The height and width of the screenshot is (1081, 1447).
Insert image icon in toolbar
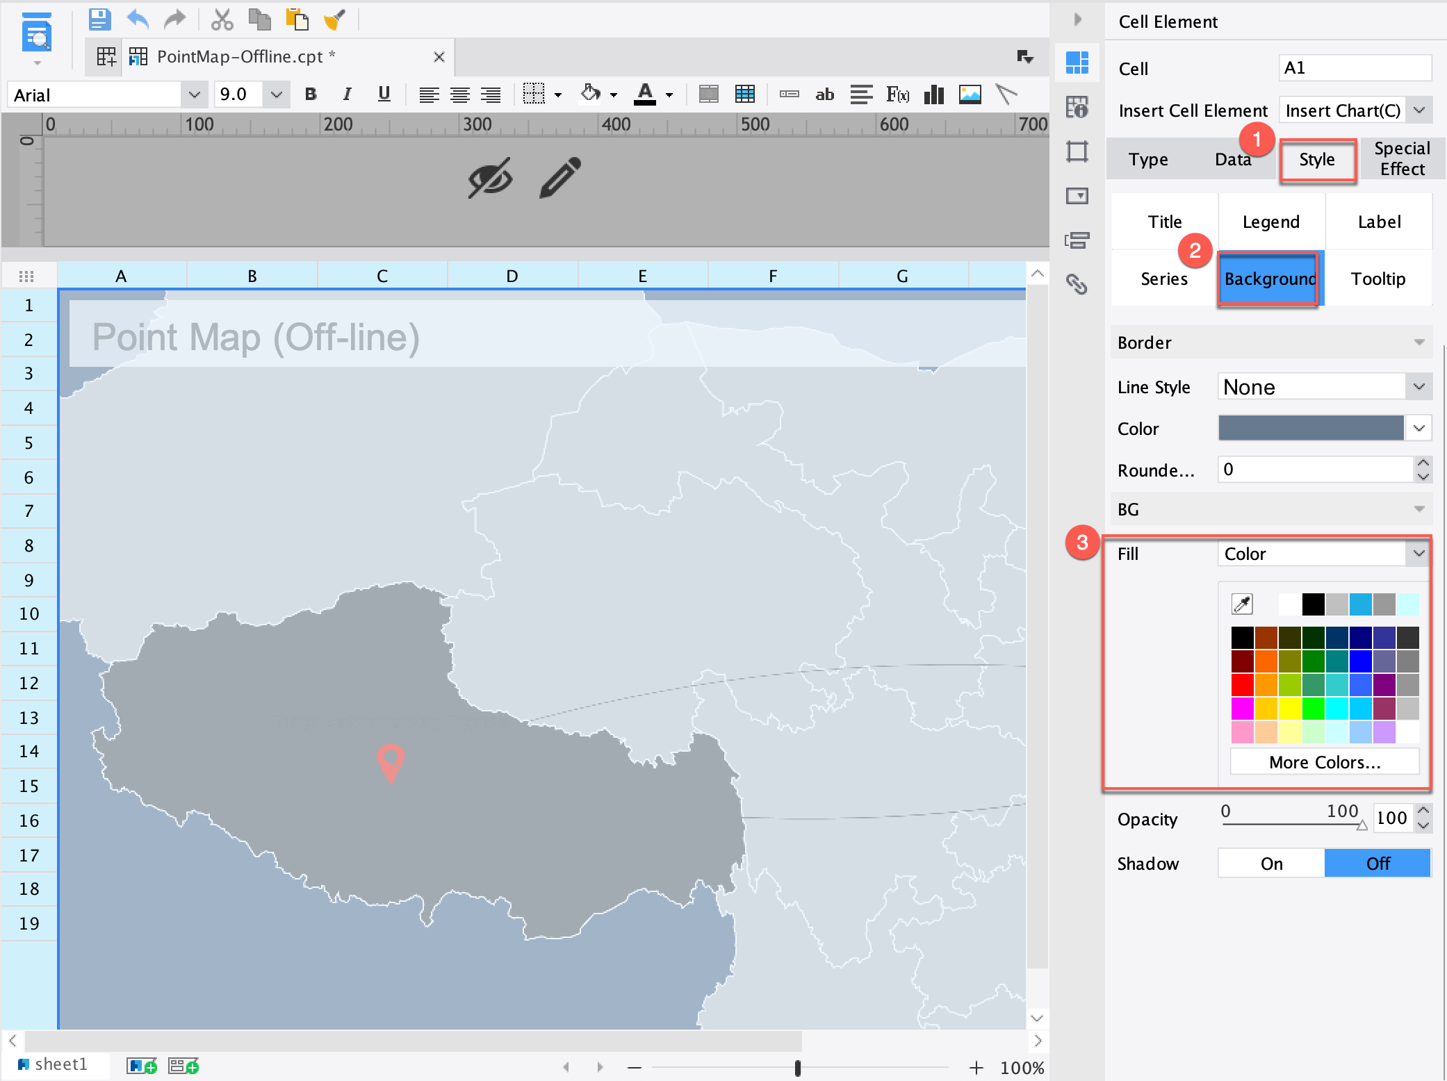(970, 94)
